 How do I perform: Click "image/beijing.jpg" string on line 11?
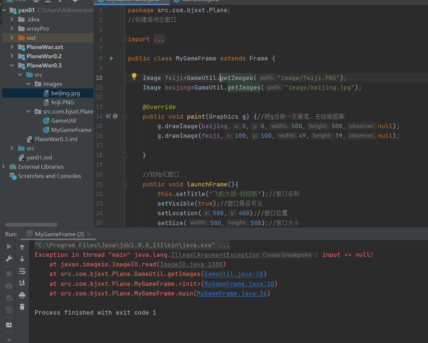319,88
